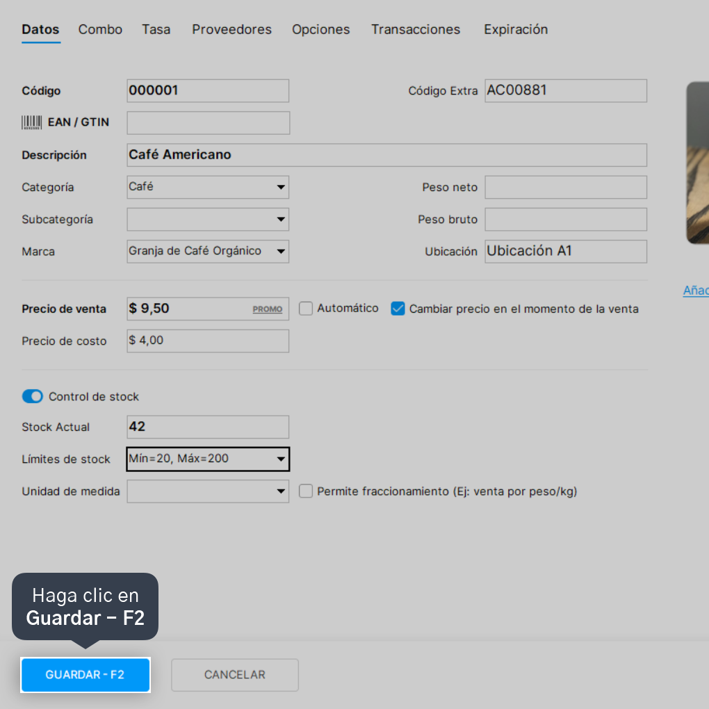Click the Guardar - F2 button
709x709 pixels.
coord(85,675)
